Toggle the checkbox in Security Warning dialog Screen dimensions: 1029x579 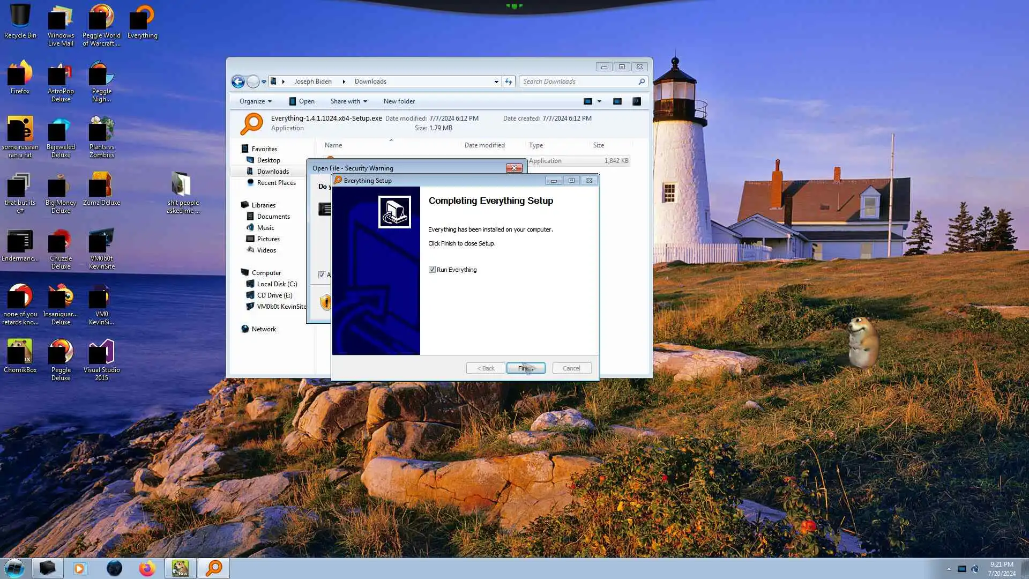coord(322,274)
